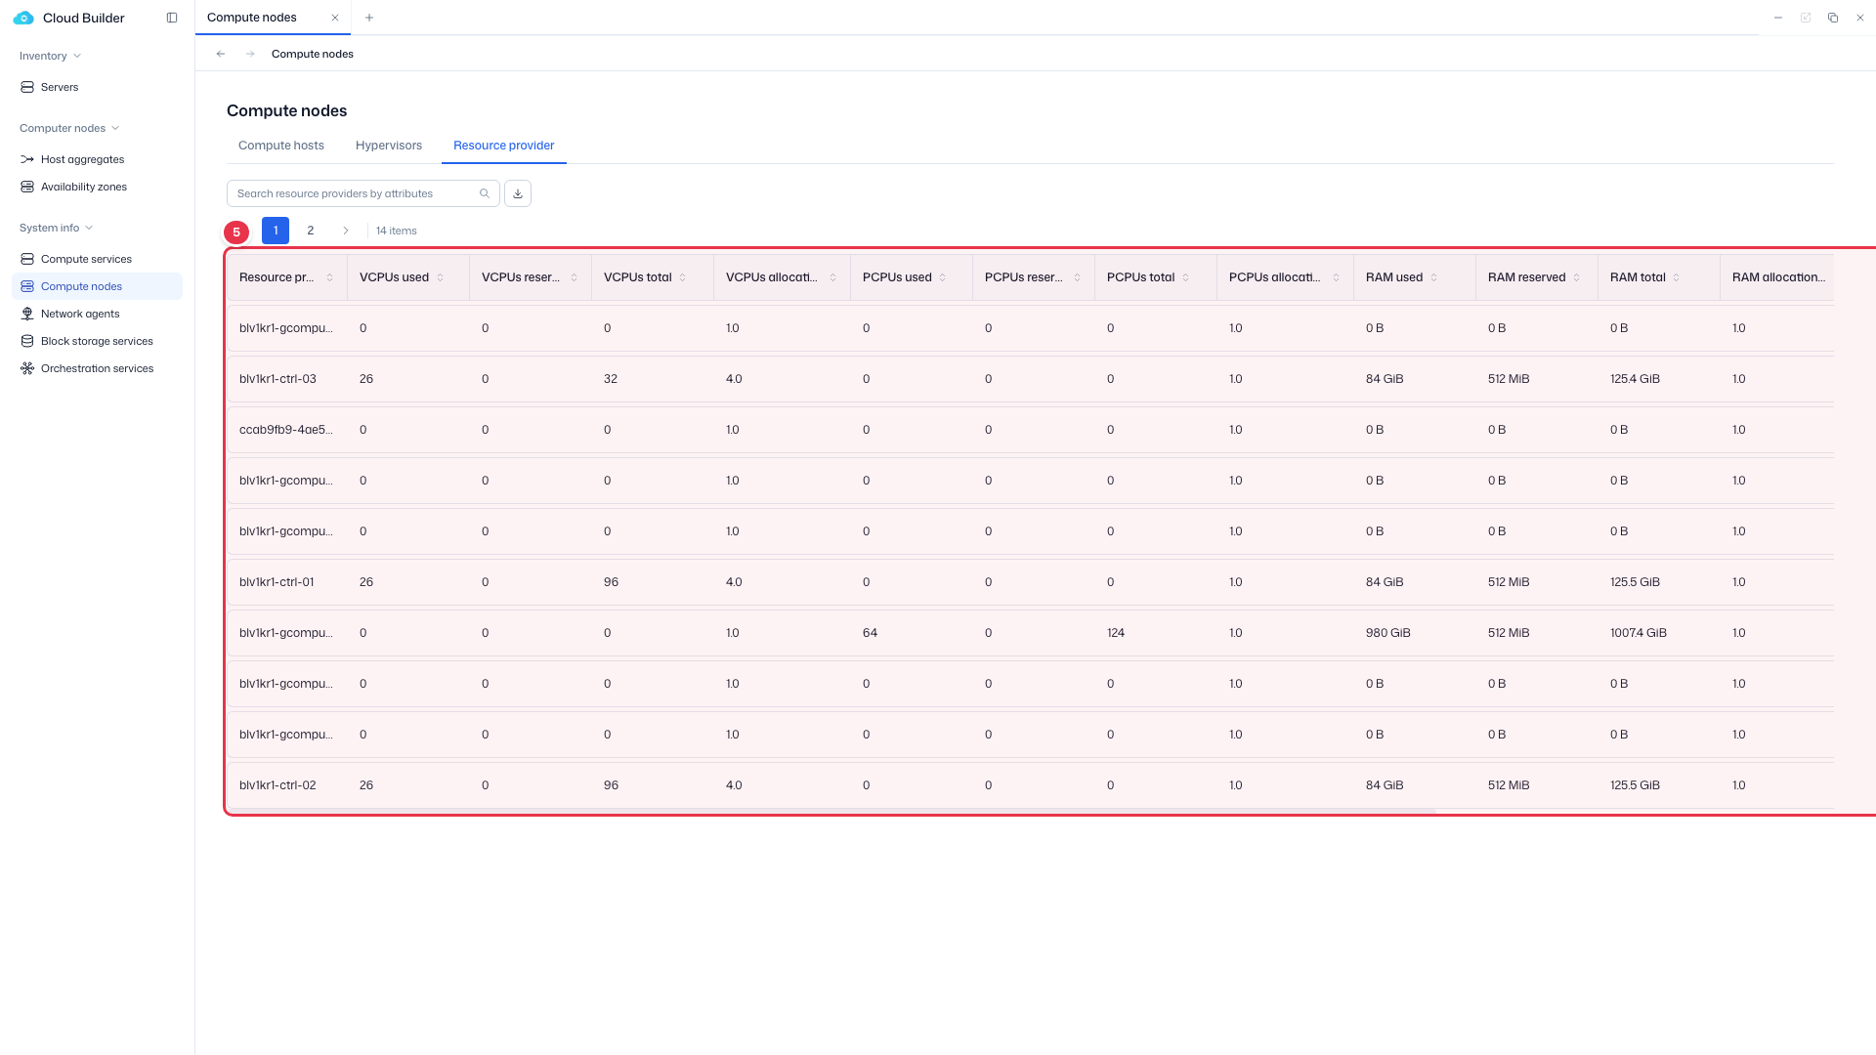Viewport: 1876px width, 1055px height.
Task: Sort by RAM total column
Action: point(1677,277)
